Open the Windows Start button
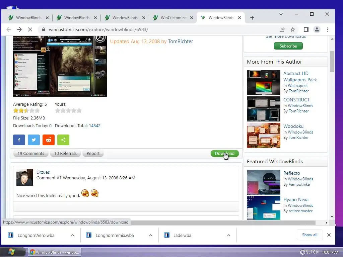This screenshot has width=343, height=257. pyautogui.click(x=11, y=252)
